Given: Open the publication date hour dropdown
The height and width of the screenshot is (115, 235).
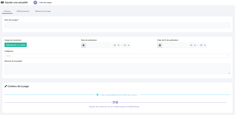Looking at the screenshot, I should 116,45.
